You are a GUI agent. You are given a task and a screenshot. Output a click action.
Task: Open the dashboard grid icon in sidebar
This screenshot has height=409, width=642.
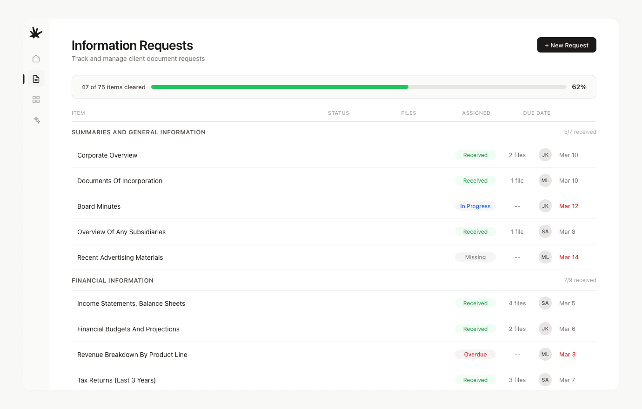tap(36, 99)
